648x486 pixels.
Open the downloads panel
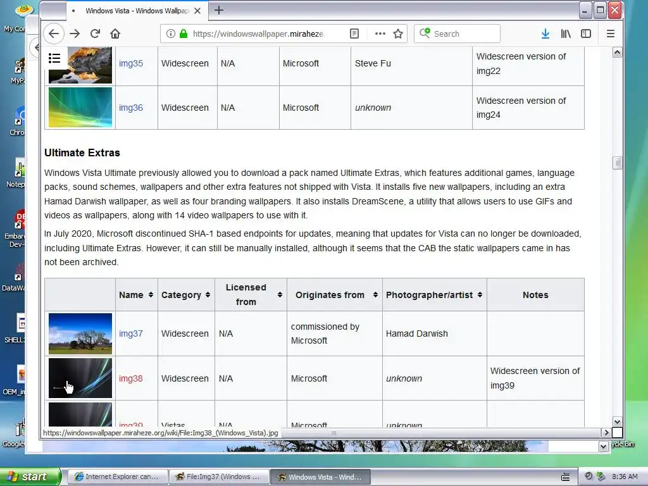[x=545, y=34]
